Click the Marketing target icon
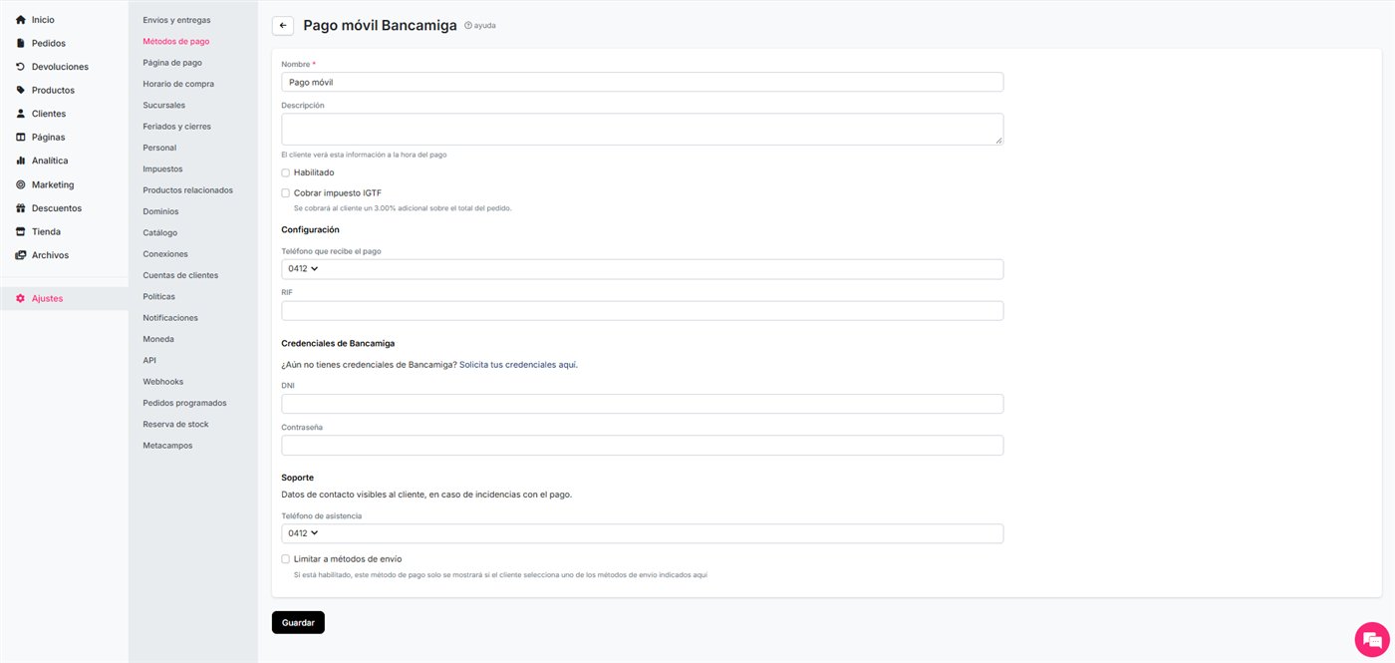The height and width of the screenshot is (663, 1395). pyautogui.click(x=21, y=184)
